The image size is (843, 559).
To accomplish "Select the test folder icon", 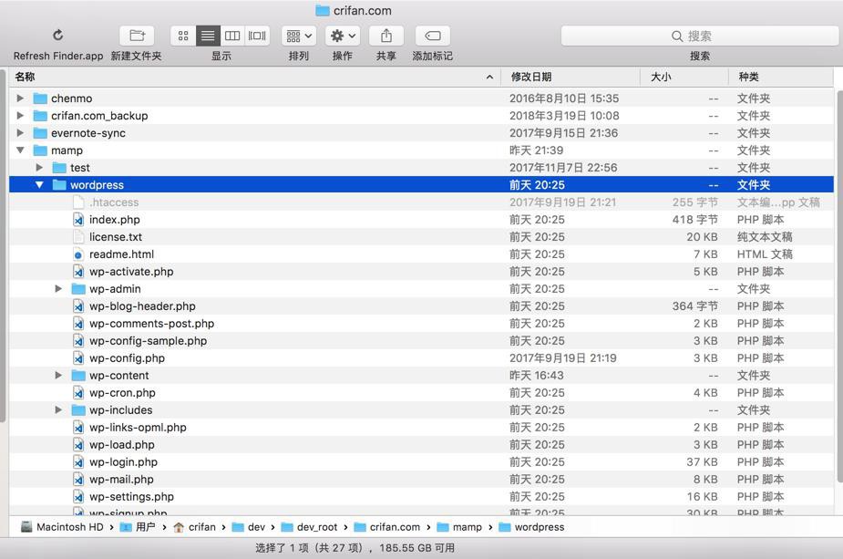I will (59, 168).
